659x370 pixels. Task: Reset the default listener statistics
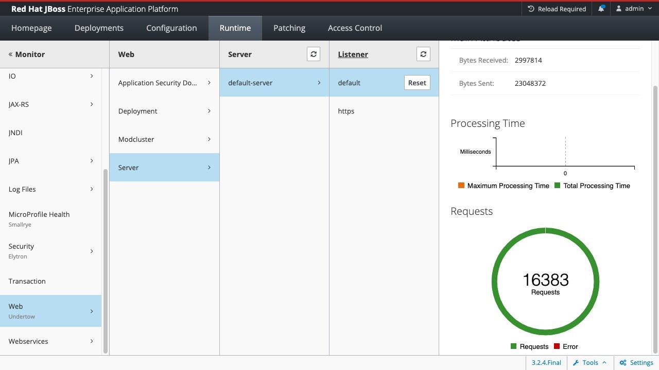(x=417, y=83)
